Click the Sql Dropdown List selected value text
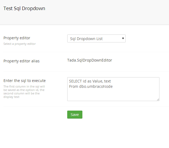The image size is (169, 148). pyautogui.click(x=86, y=39)
